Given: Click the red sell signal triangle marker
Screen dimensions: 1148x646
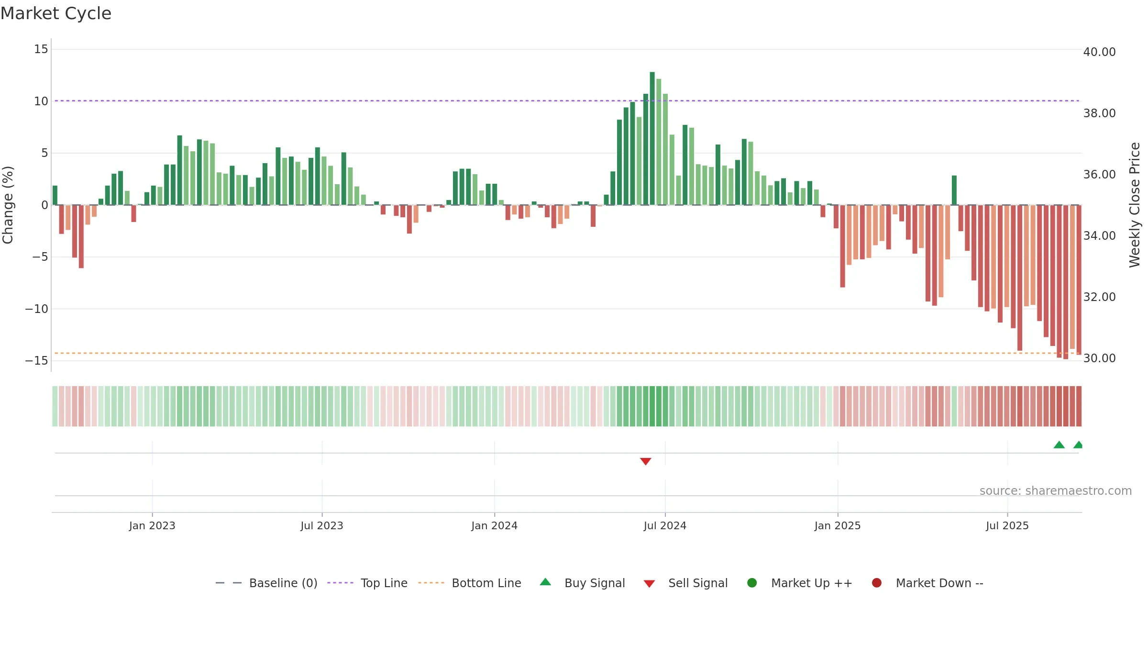Looking at the screenshot, I should coord(646,461).
